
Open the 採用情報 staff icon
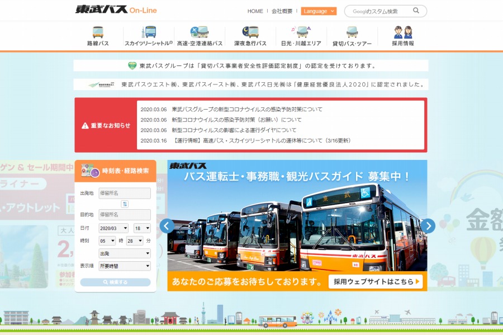[403, 32]
